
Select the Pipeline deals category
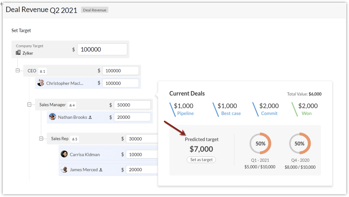[185, 113]
